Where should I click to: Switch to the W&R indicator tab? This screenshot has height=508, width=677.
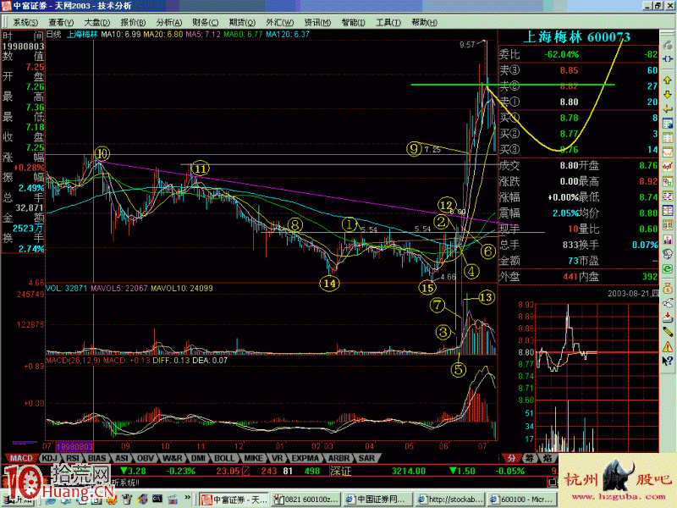173,458
